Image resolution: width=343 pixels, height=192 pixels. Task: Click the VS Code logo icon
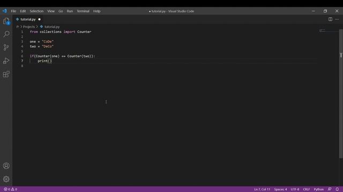(x=5, y=11)
